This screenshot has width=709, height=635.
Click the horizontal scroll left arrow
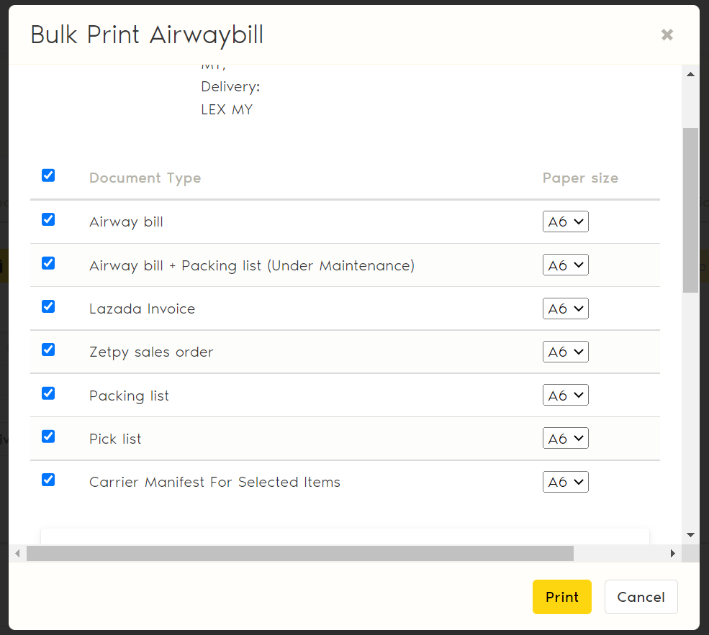tap(17, 553)
